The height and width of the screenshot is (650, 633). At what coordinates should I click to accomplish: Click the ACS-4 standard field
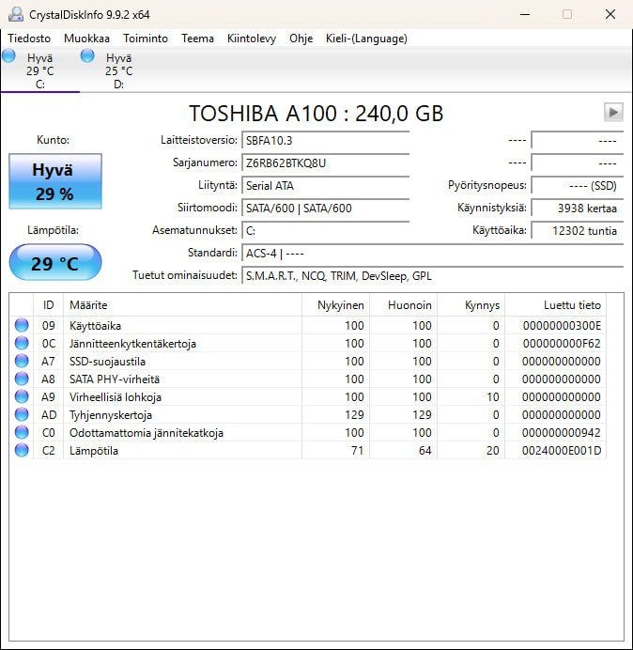pyautogui.click(x=432, y=253)
